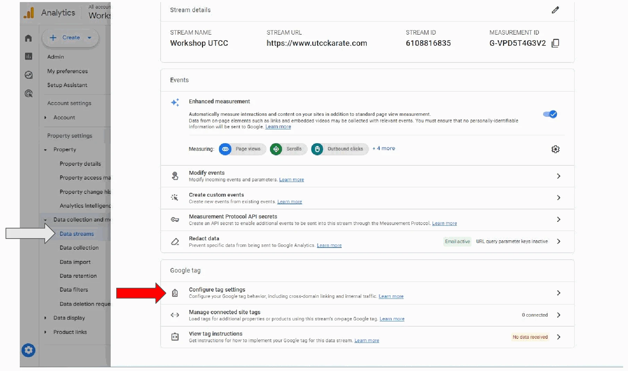Open My preferences menu item
The height and width of the screenshot is (371, 628).
[67, 71]
